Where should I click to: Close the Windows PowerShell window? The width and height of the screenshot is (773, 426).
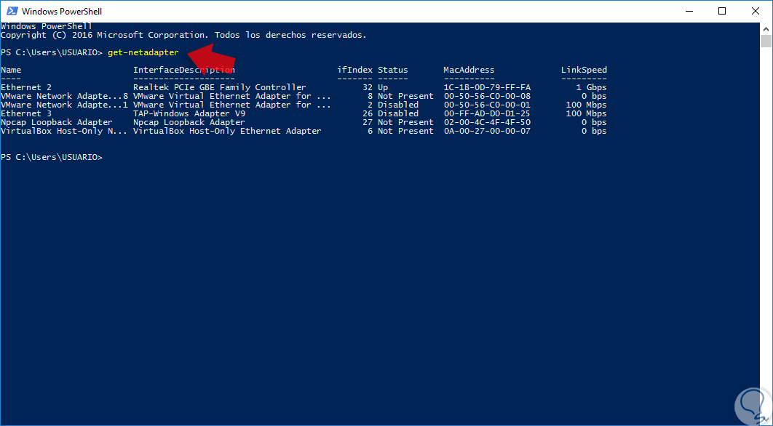click(x=756, y=11)
